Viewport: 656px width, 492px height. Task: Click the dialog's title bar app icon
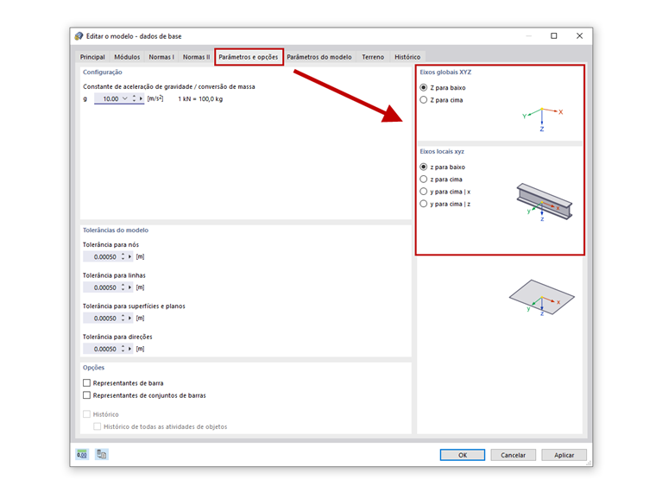coord(79,36)
